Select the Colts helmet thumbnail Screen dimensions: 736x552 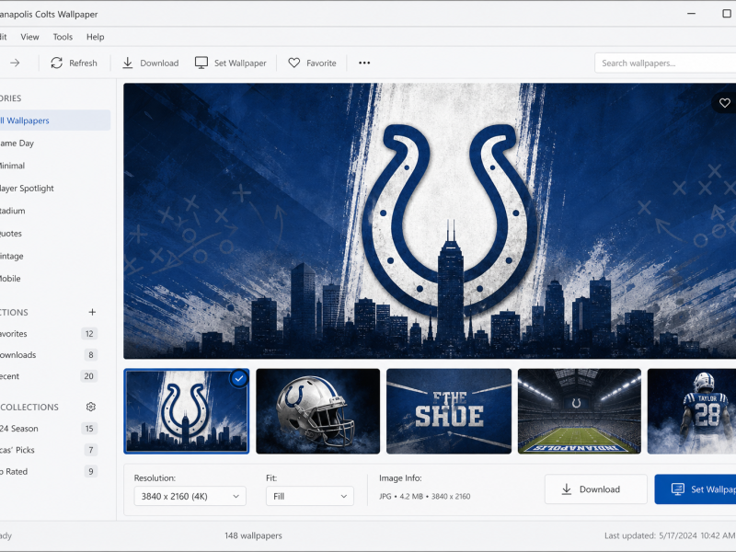pyautogui.click(x=317, y=411)
